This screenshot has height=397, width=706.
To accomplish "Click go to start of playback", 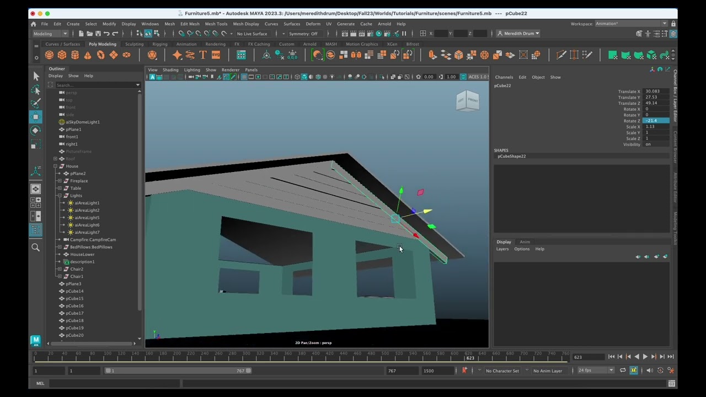I will point(611,357).
